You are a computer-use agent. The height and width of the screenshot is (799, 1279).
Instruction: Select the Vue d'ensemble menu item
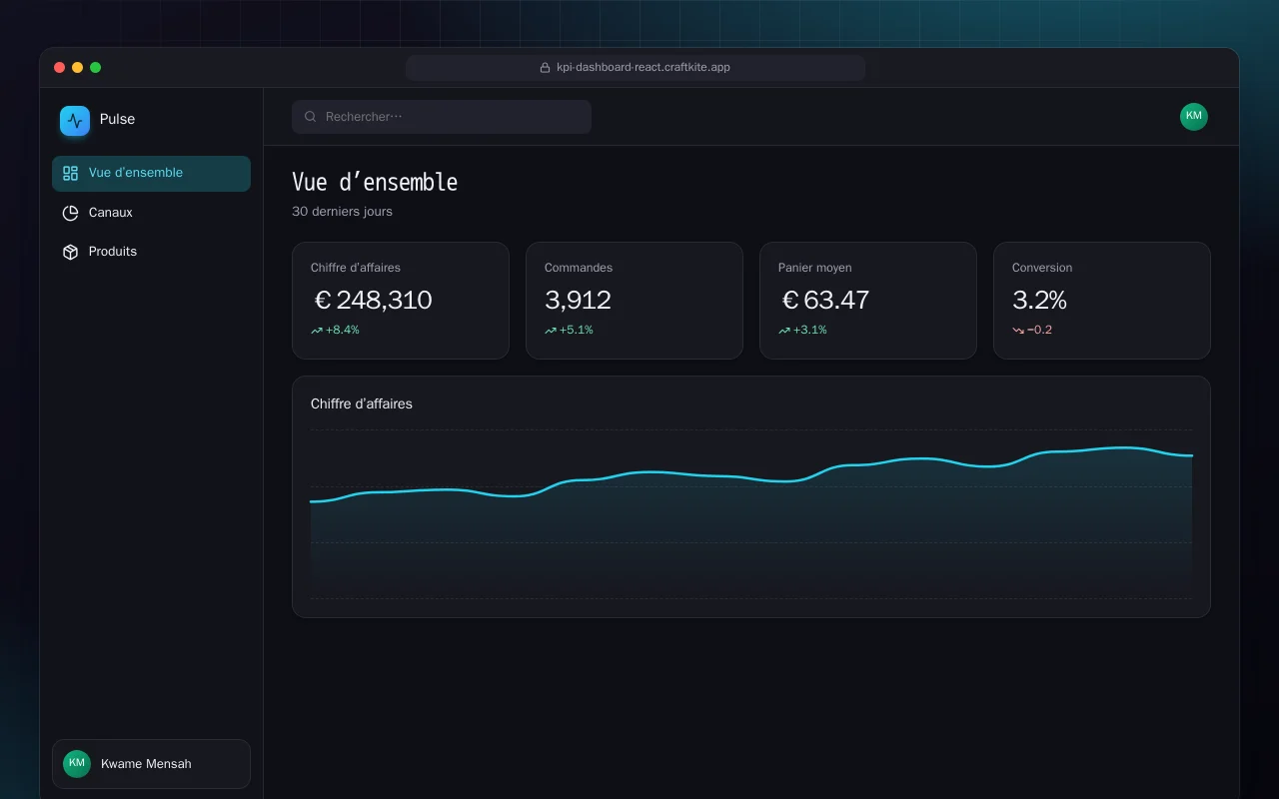tap(151, 173)
